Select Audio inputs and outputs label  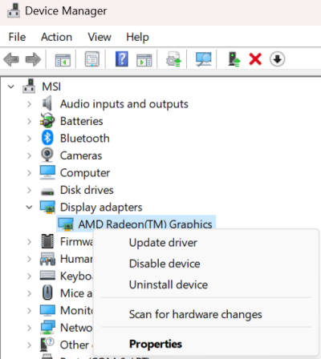[x=124, y=104]
